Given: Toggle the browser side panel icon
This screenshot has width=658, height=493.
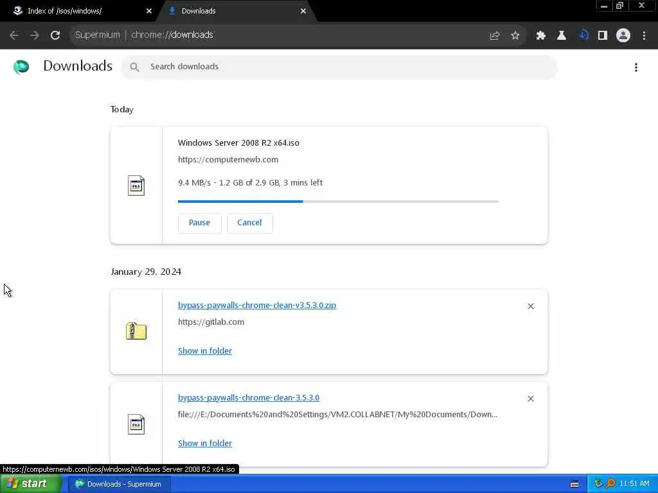Looking at the screenshot, I should [x=603, y=36].
